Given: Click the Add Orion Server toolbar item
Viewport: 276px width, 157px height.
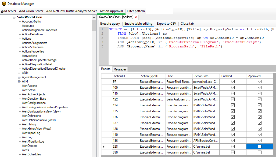Looking at the screenshot, I should (31, 11).
